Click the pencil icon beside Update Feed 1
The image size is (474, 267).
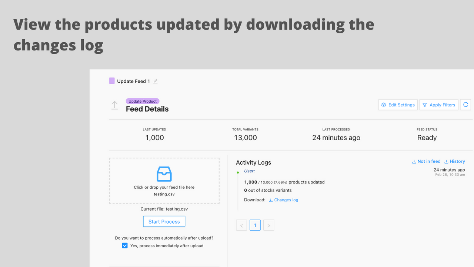click(156, 81)
